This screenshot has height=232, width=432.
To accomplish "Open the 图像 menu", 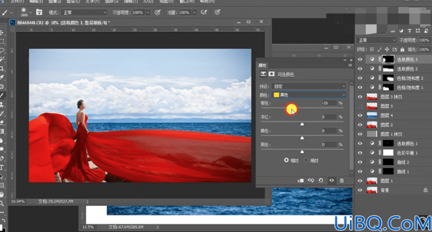I will point(55,1).
